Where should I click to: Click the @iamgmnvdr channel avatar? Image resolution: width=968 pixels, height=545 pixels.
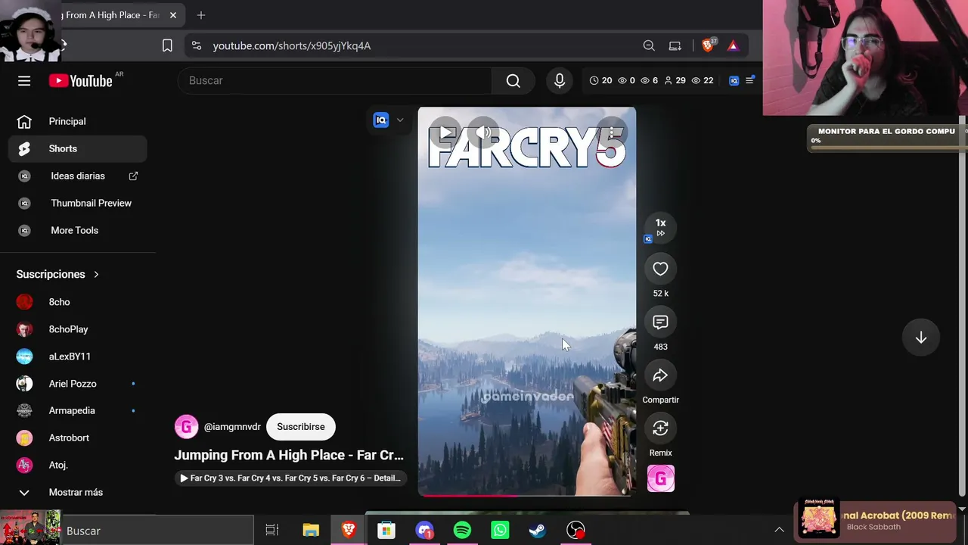tap(186, 427)
